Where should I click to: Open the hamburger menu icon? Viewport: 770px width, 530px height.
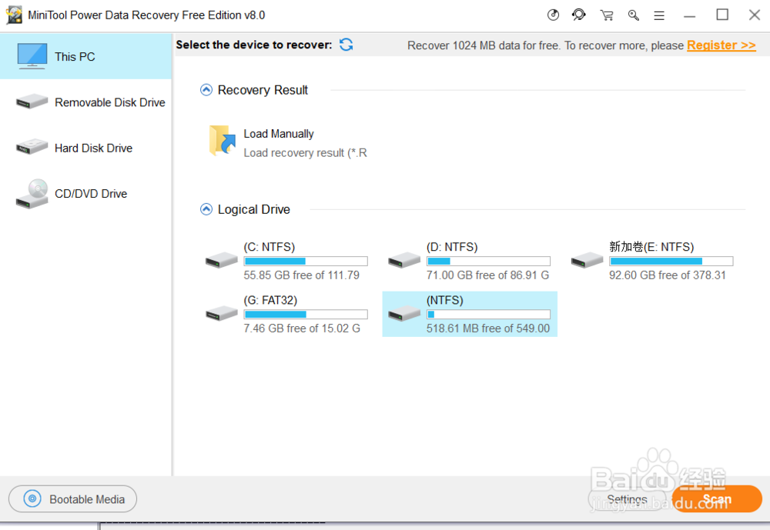tap(659, 15)
